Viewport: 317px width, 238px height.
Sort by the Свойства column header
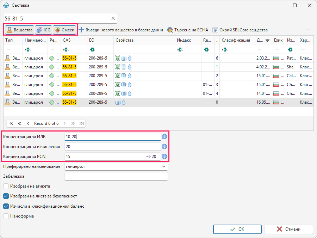(x=144, y=40)
